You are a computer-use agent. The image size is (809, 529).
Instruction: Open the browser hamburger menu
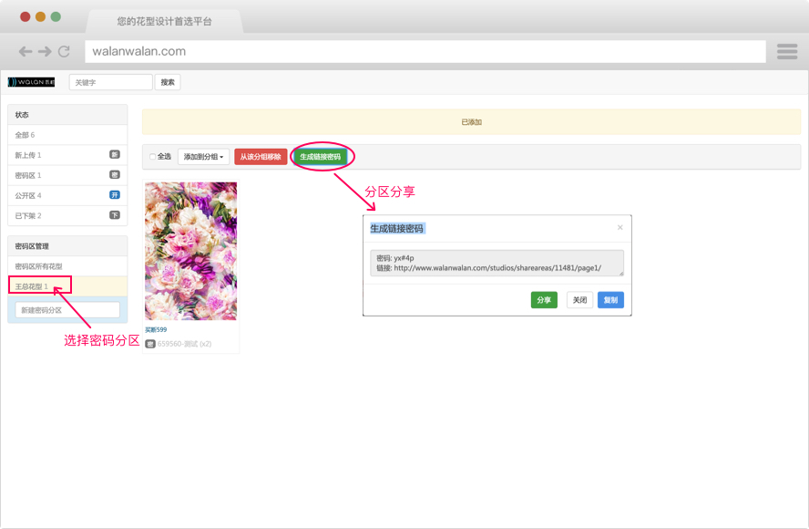click(786, 52)
